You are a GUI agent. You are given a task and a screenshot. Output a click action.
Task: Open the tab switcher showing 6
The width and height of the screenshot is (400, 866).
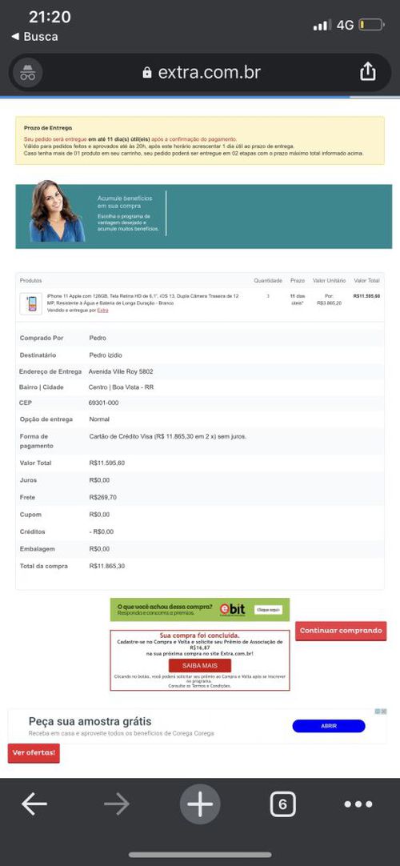[282, 804]
